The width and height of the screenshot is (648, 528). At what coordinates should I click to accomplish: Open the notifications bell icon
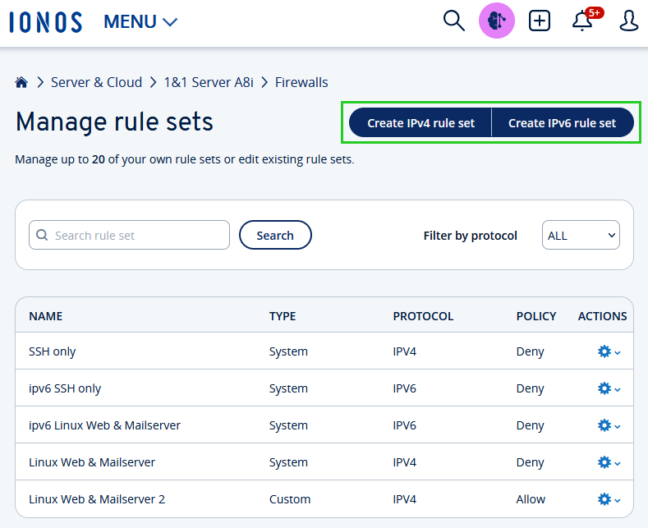click(582, 21)
